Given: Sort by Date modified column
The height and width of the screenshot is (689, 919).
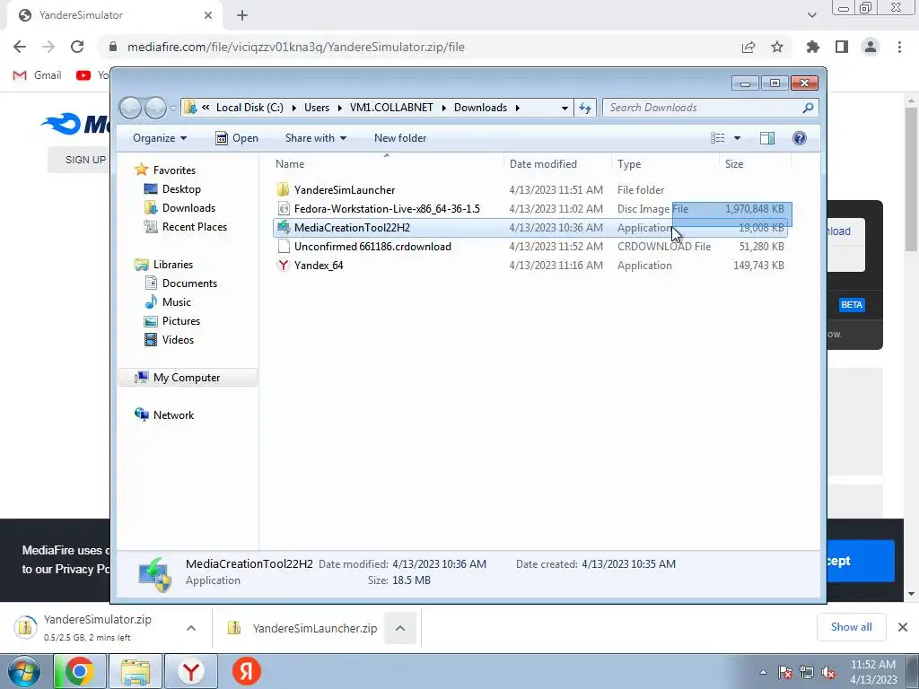Looking at the screenshot, I should coord(556,164).
